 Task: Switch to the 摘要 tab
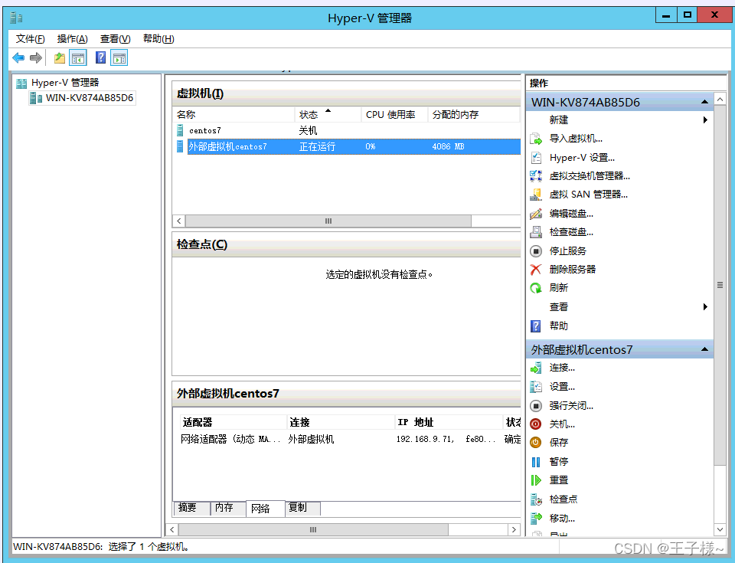coord(191,508)
